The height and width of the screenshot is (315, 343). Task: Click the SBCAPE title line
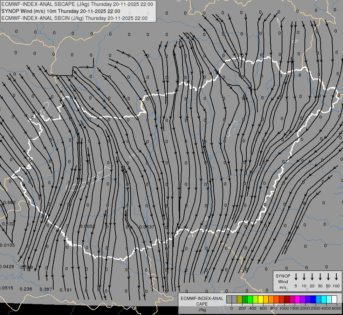(77, 4)
